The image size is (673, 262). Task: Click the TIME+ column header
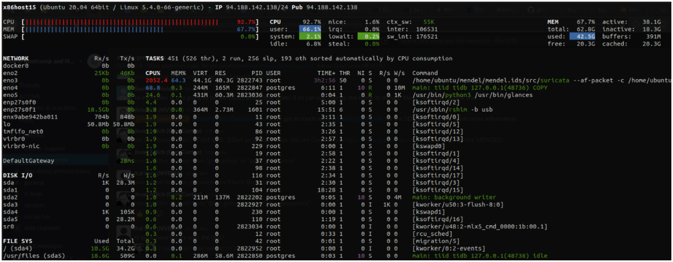[x=326, y=73]
